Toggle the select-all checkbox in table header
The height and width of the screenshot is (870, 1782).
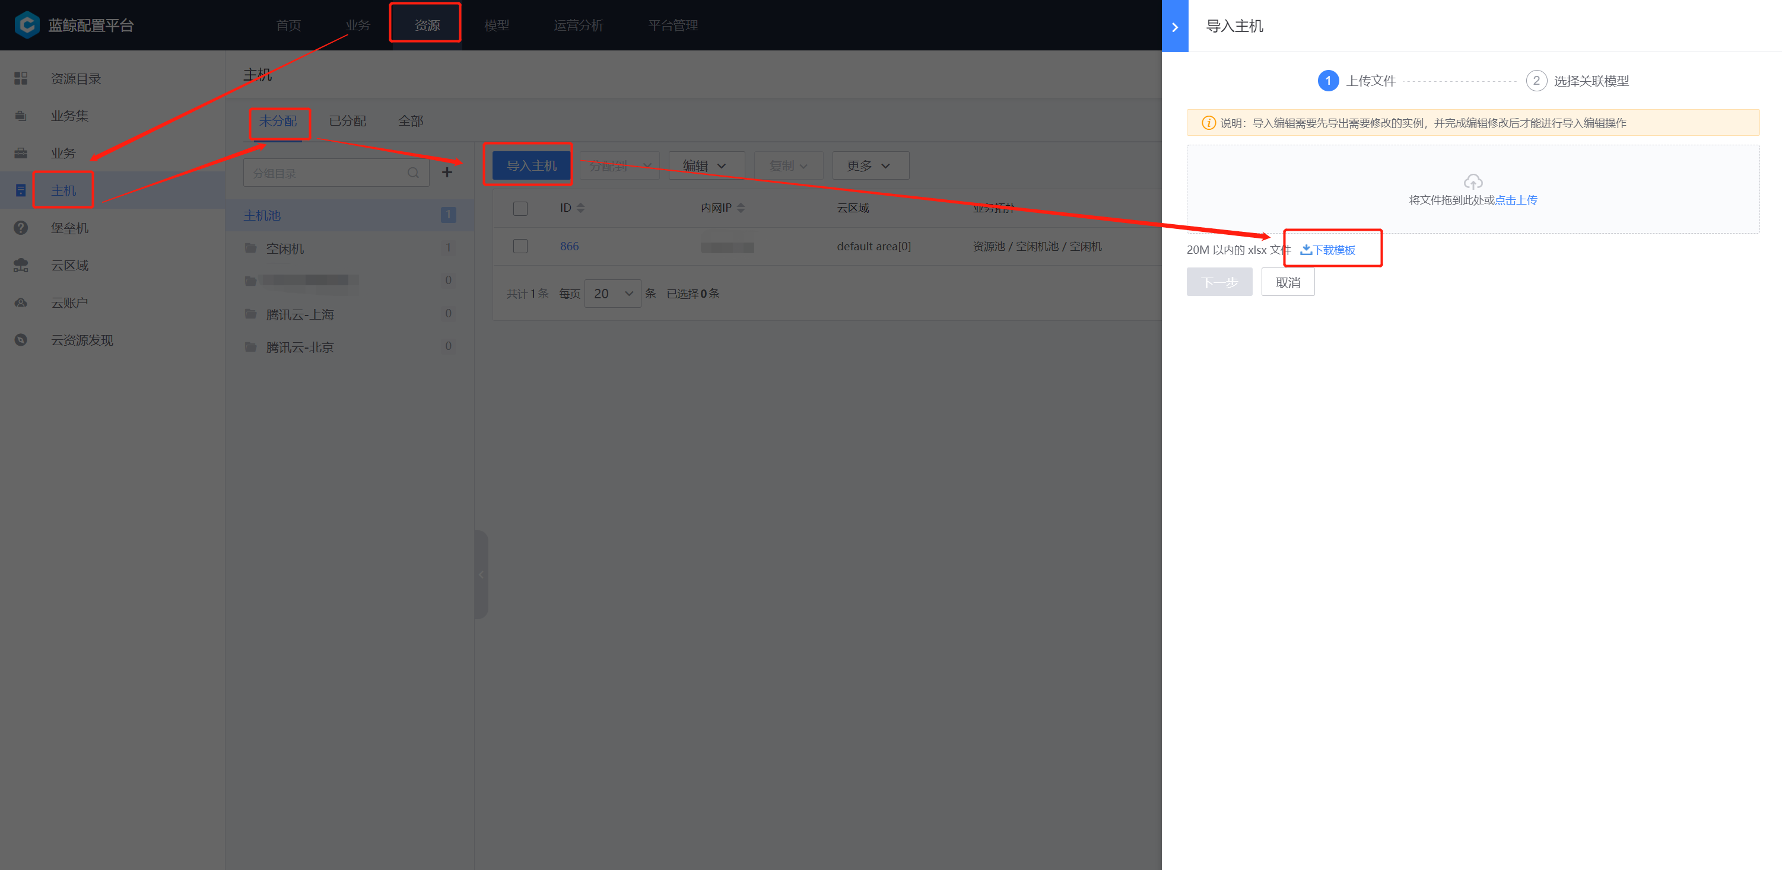pos(520,208)
